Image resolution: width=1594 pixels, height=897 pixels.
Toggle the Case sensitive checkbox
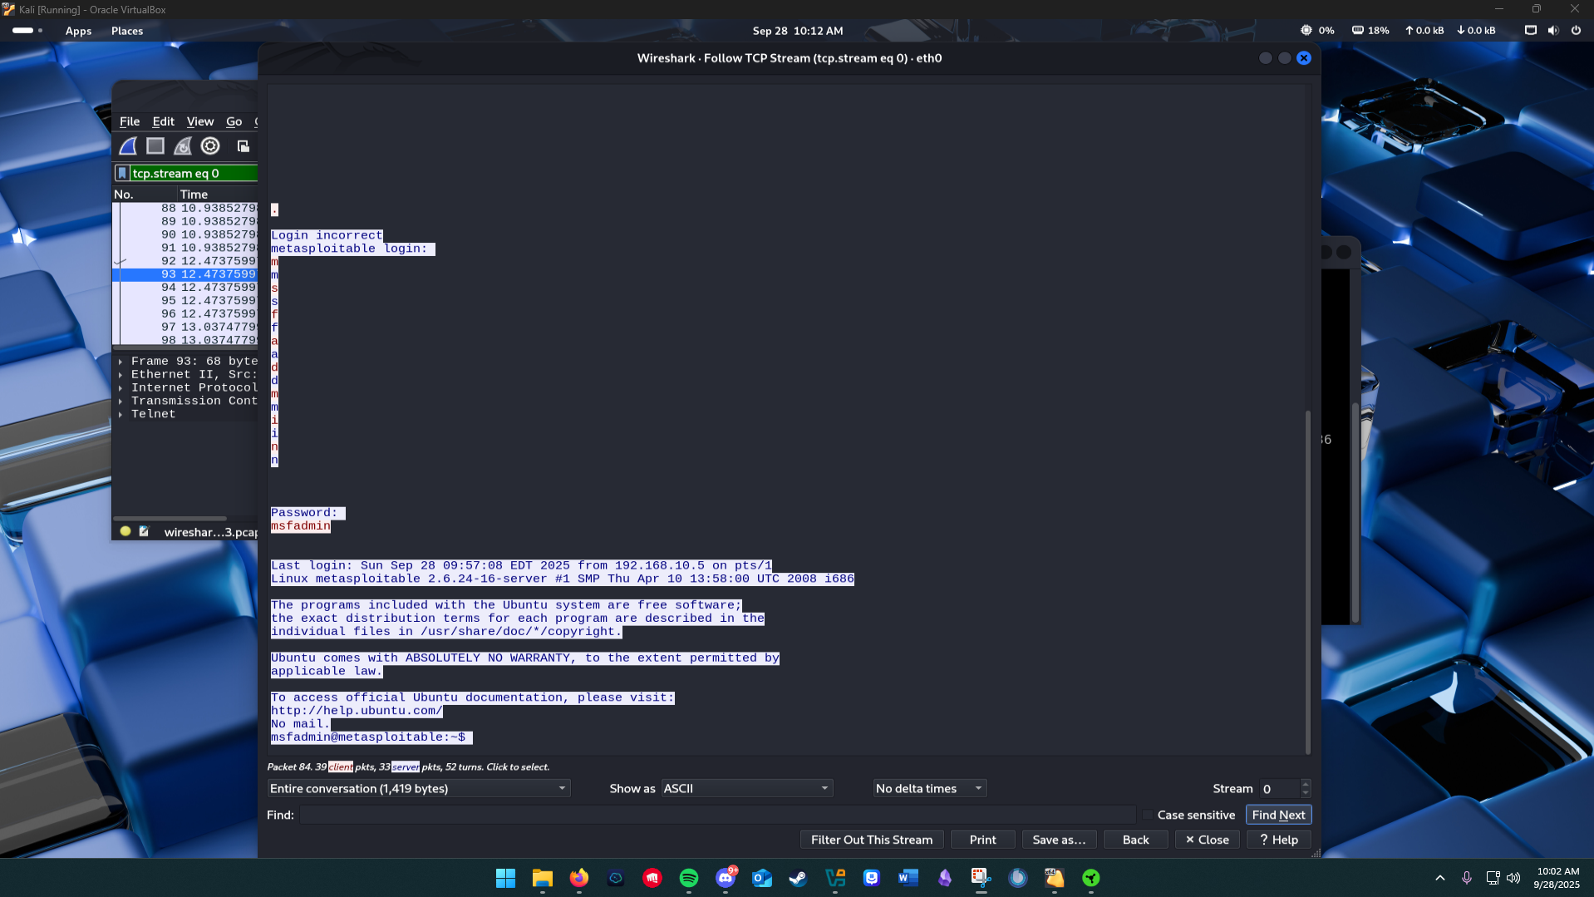pos(1149,815)
